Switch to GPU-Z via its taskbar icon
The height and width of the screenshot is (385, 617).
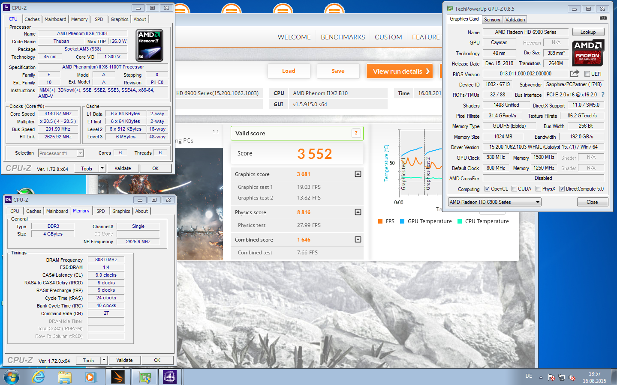tap(144, 377)
